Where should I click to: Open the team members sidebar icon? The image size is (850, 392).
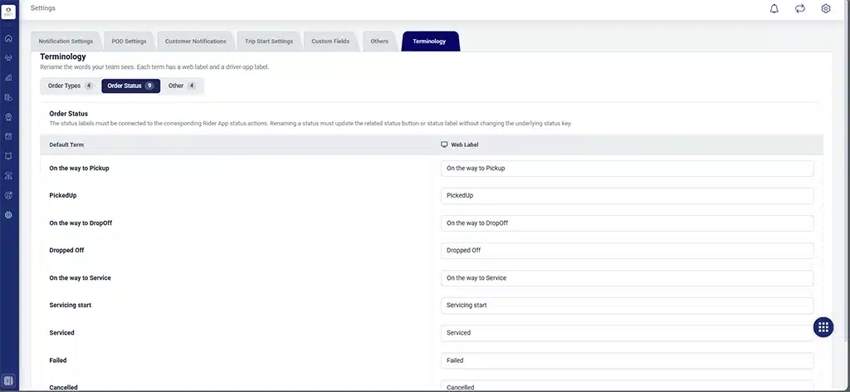point(8,58)
